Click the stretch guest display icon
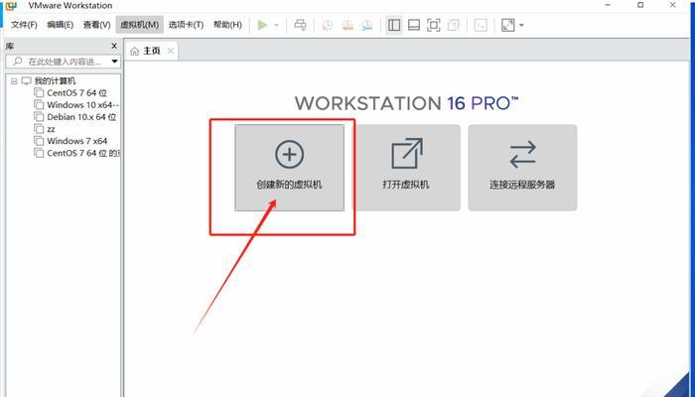The width and height of the screenshot is (695, 397). coord(508,25)
